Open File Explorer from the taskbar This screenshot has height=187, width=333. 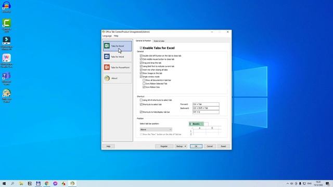21,183
